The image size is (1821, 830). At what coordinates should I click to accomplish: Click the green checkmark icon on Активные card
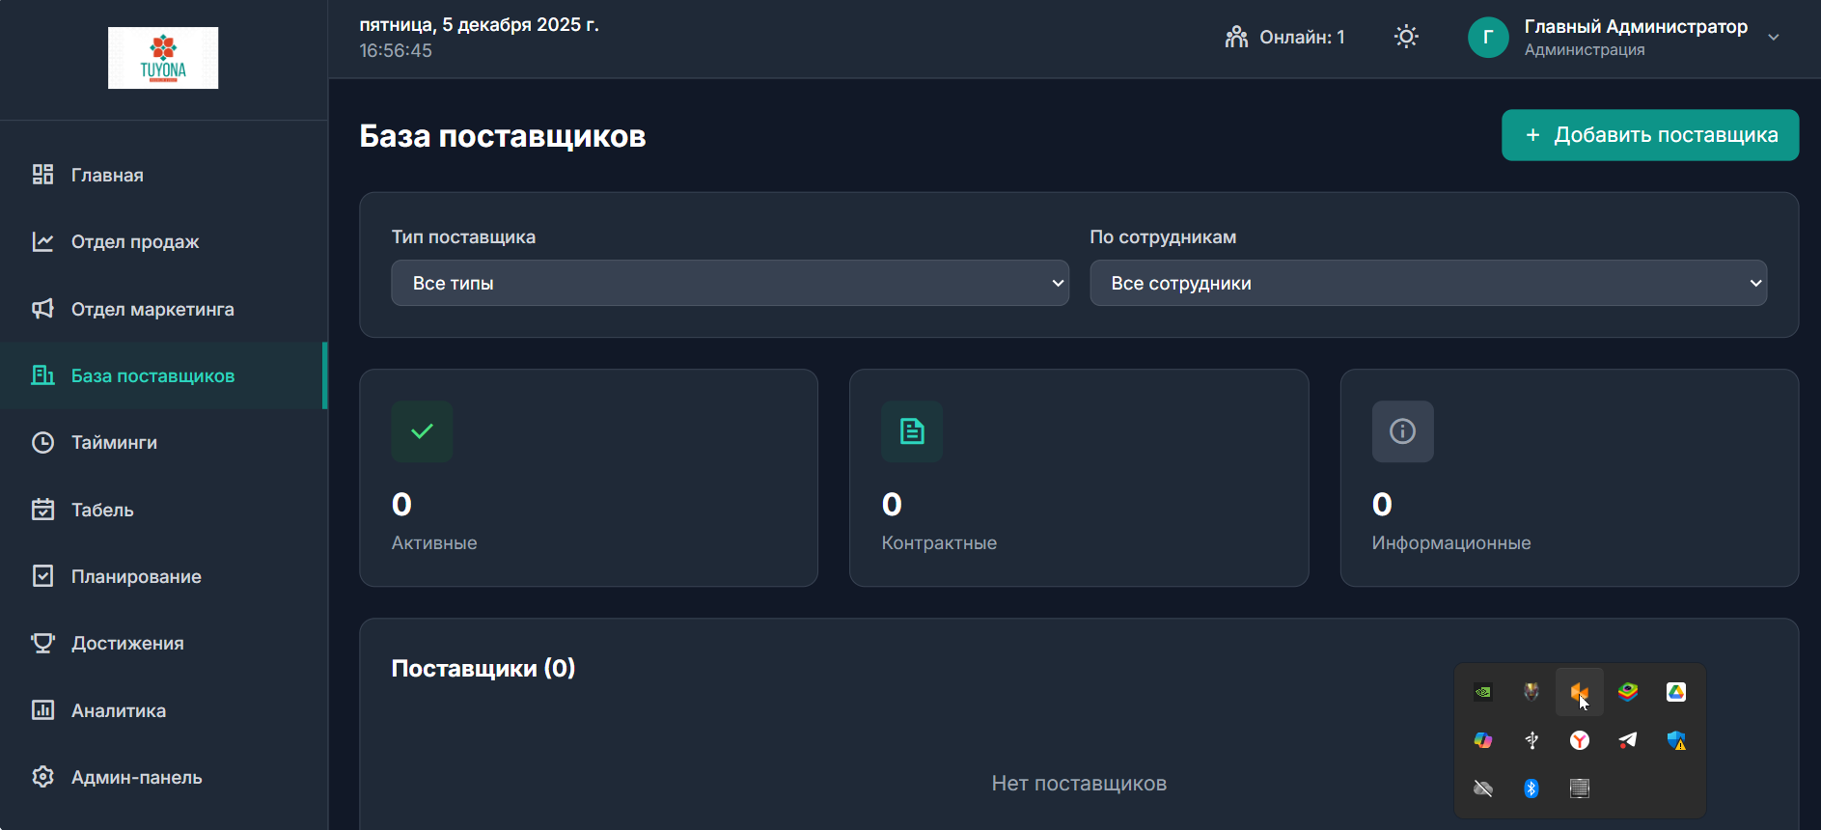(422, 431)
